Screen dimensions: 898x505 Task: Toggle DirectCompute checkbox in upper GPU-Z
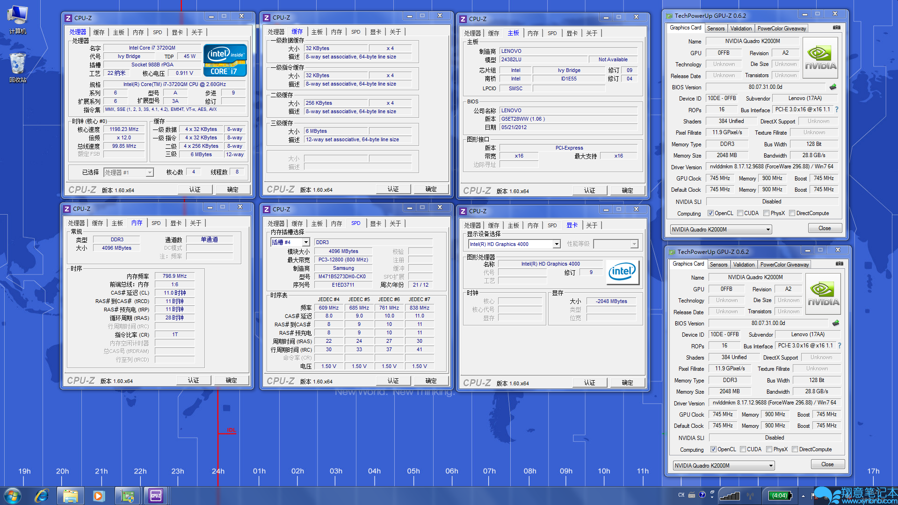pyautogui.click(x=792, y=213)
